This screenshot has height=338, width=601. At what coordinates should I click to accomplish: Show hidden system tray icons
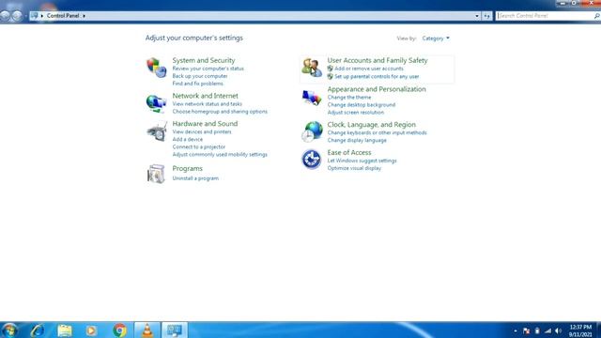pos(516,331)
